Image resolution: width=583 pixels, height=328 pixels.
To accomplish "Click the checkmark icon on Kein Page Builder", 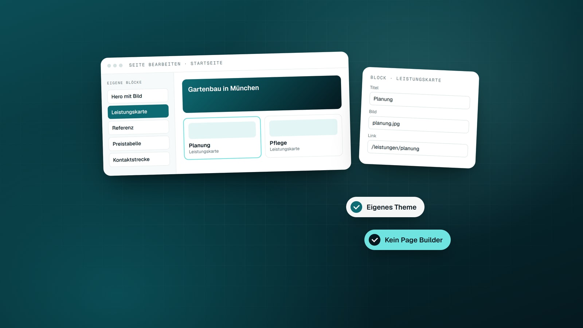I will 375,240.
